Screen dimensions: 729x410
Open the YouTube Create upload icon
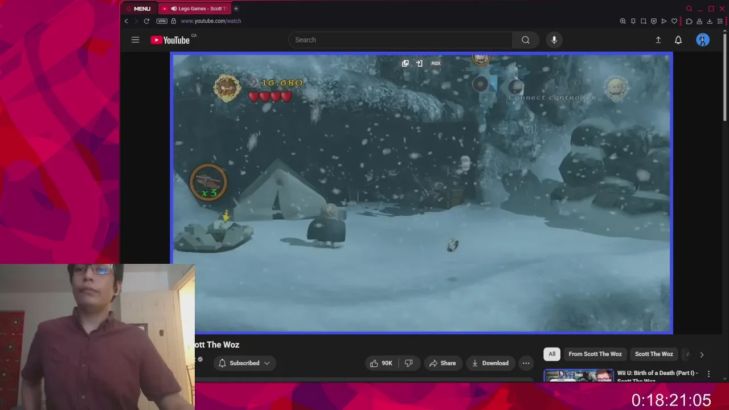pos(658,40)
